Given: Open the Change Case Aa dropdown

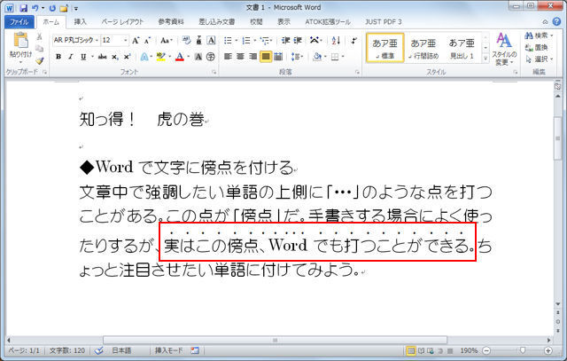Looking at the screenshot, I should tap(167, 40).
